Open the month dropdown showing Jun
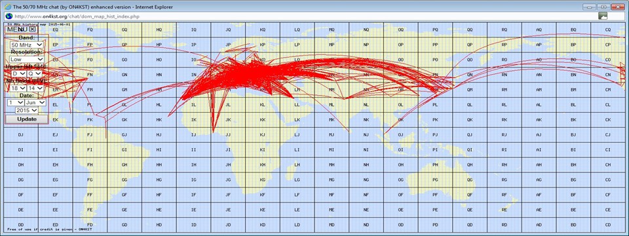629x236 pixels. [x=35, y=103]
